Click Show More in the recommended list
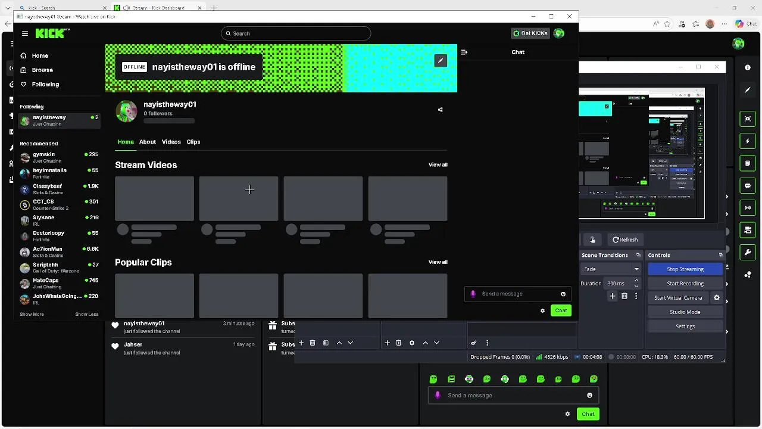 coord(32,314)
